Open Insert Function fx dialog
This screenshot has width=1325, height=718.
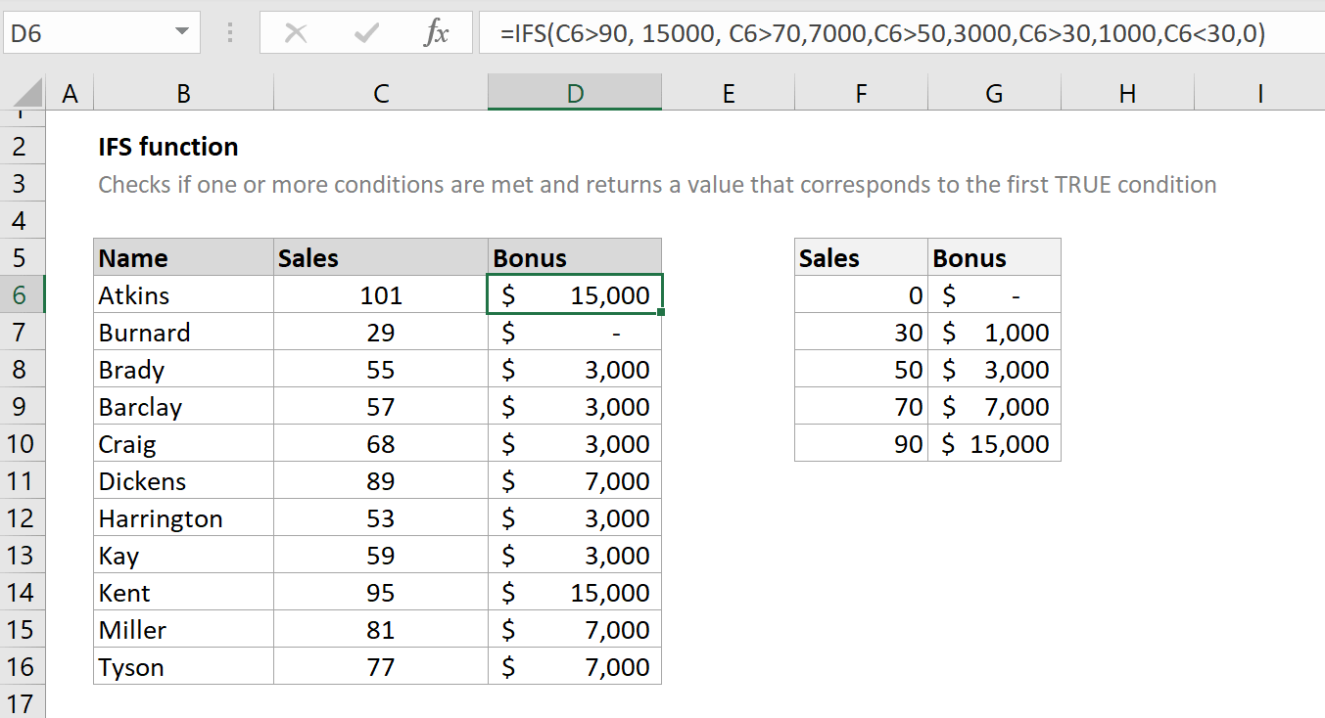click(x=436, y=34)
